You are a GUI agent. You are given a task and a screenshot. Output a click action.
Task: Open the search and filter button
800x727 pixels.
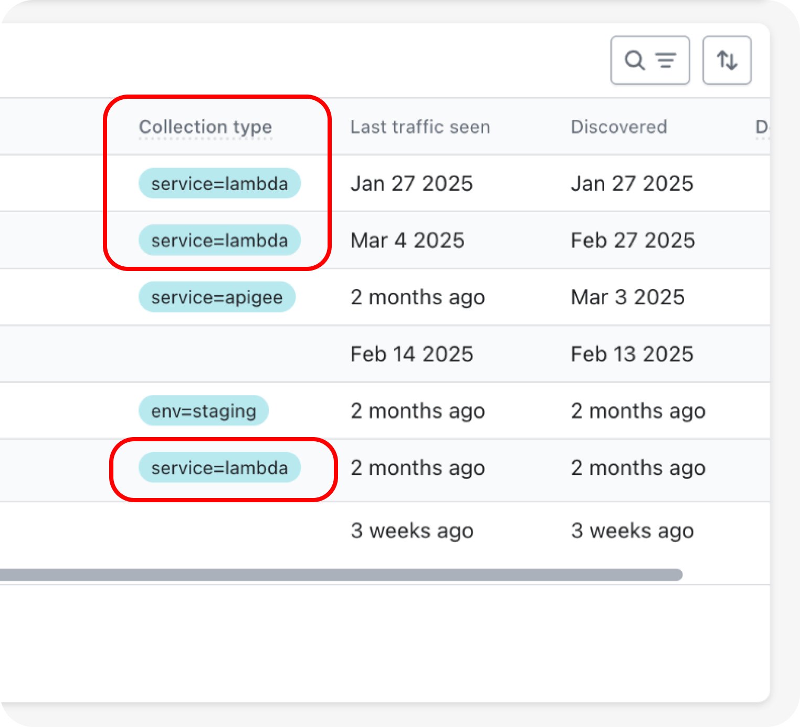point(650,60)
